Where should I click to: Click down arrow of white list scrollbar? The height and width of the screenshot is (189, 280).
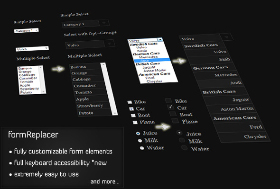coord(43,91)
